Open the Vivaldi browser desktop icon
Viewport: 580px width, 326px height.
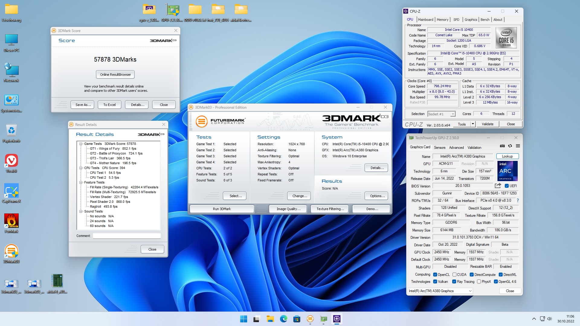coord(11,161)
